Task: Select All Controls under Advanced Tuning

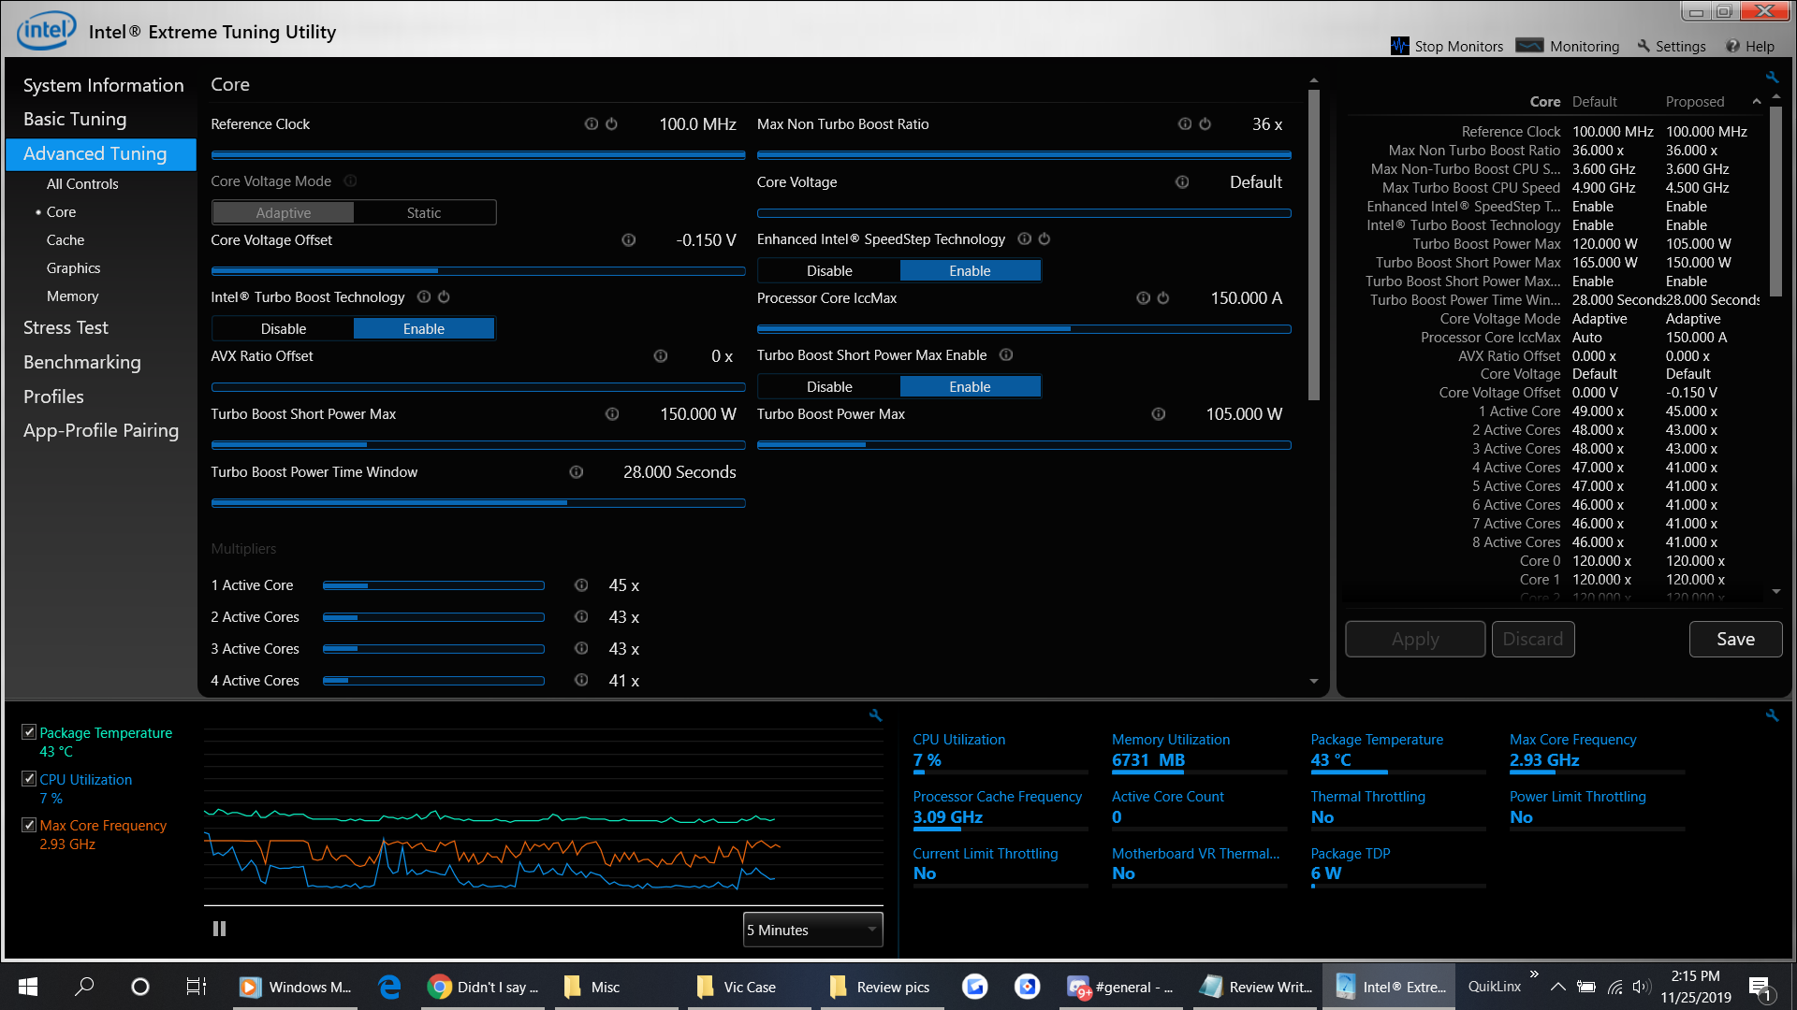Action: pos(82,184)
